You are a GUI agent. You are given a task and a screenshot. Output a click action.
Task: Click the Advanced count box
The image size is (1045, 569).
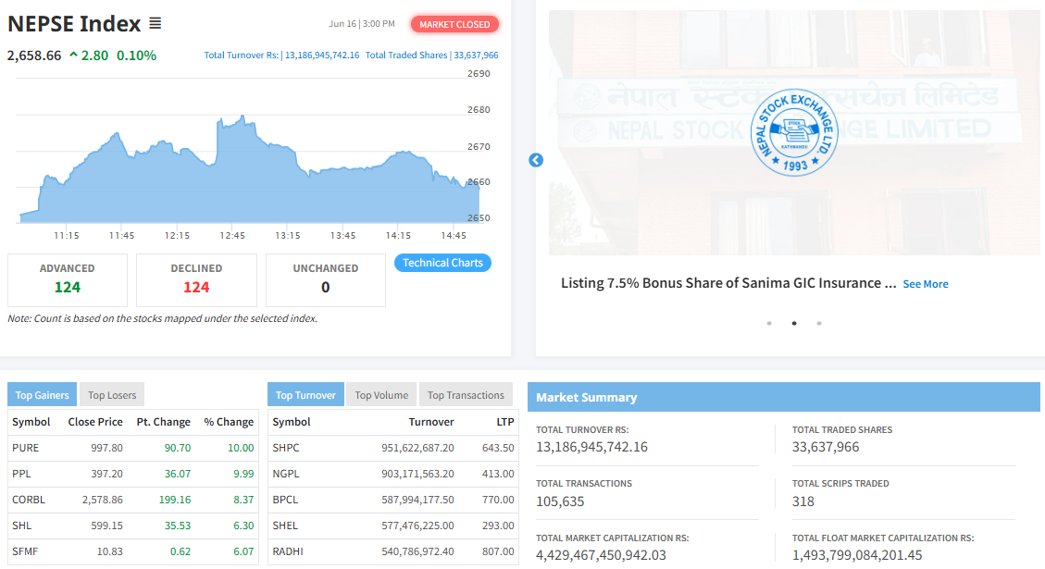(68, 279)
